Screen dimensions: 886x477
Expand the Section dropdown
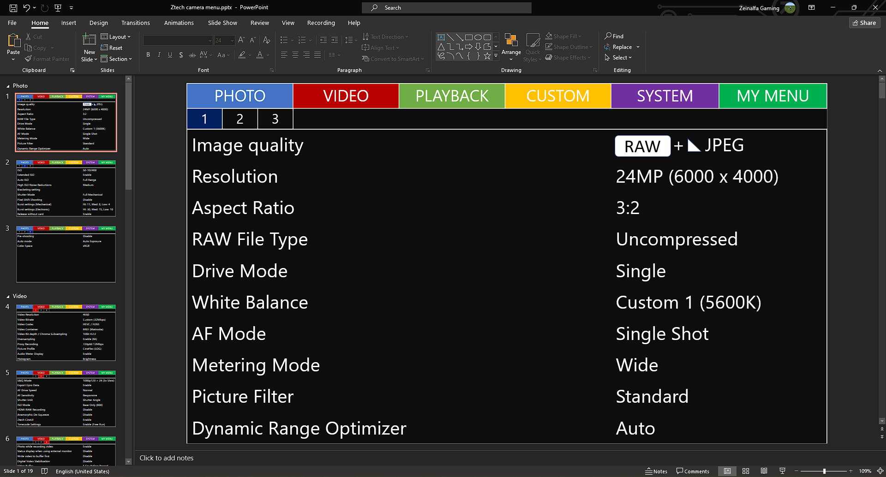116,59
